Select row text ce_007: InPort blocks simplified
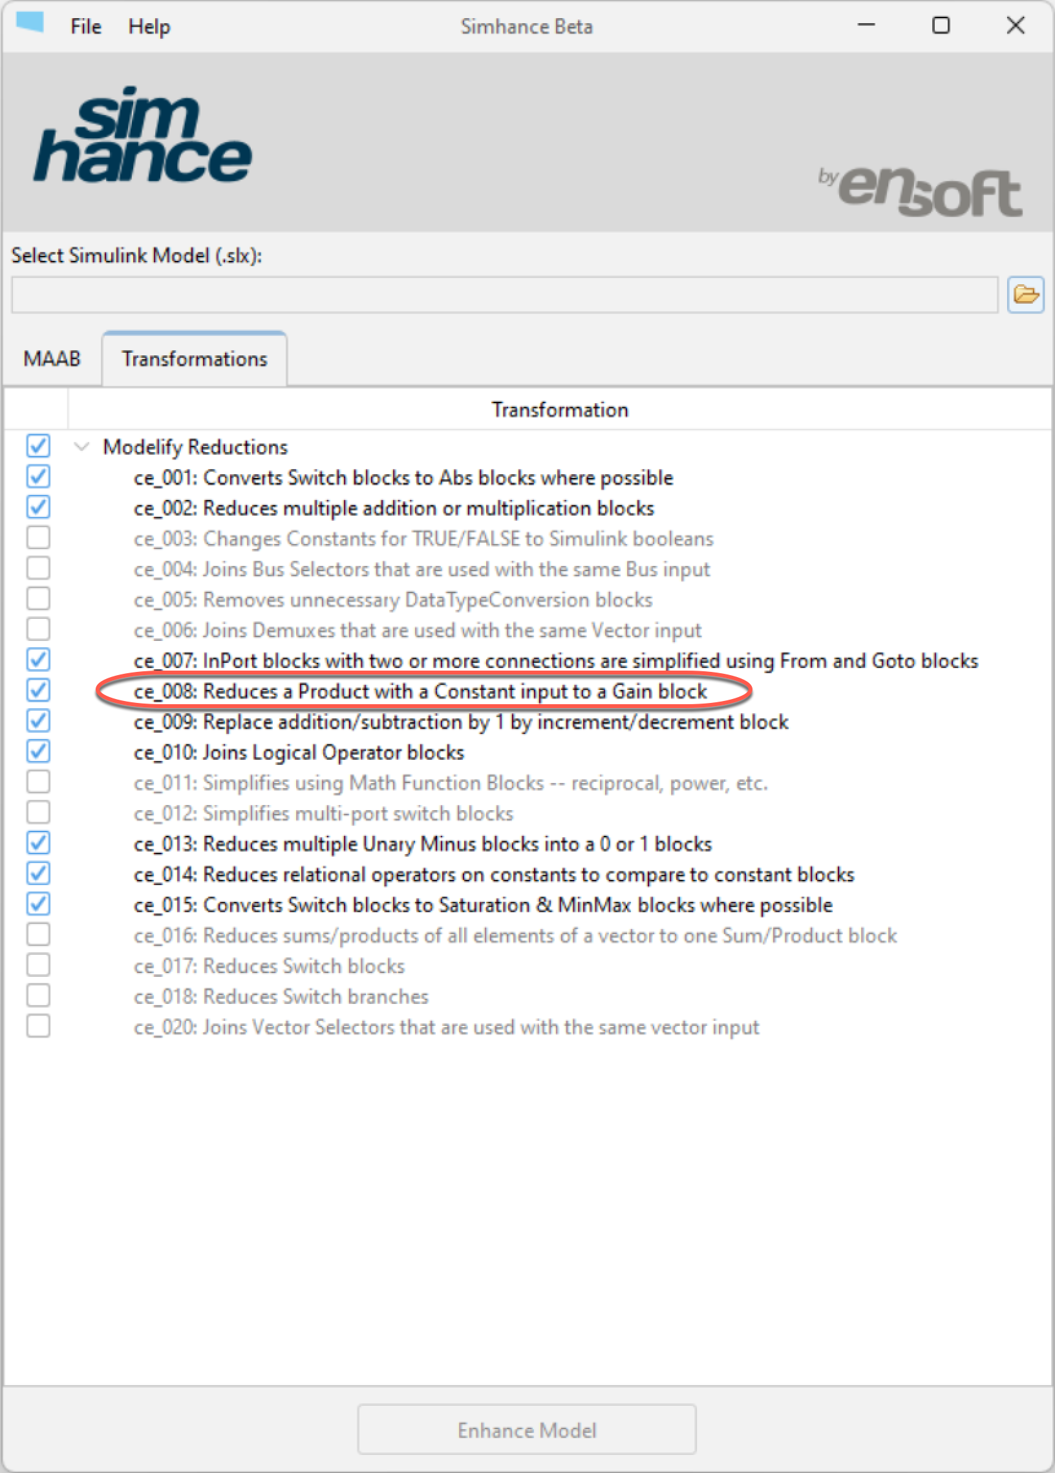Screen dimensions: 1055x1473 tap(556, 661)
